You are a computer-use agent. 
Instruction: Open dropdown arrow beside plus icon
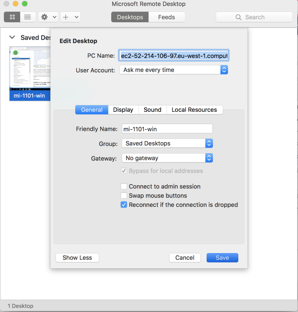point(76,17)
